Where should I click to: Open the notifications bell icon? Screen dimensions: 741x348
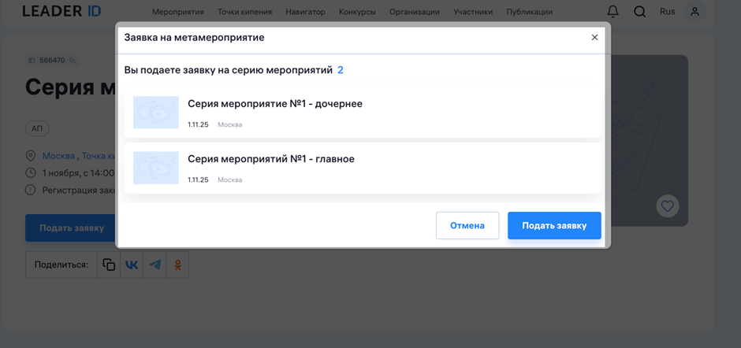[x=613, y=12]
